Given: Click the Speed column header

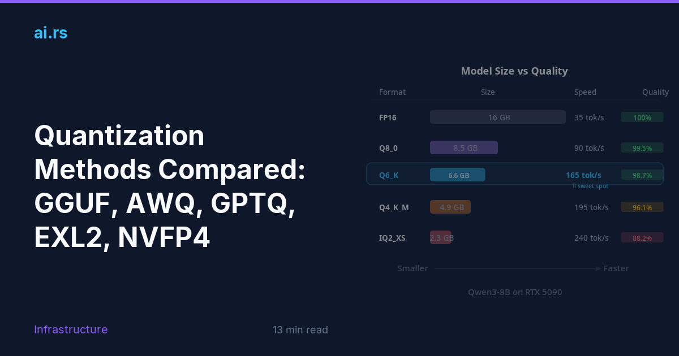Looking at the screenshot, I should click(585, 92).
